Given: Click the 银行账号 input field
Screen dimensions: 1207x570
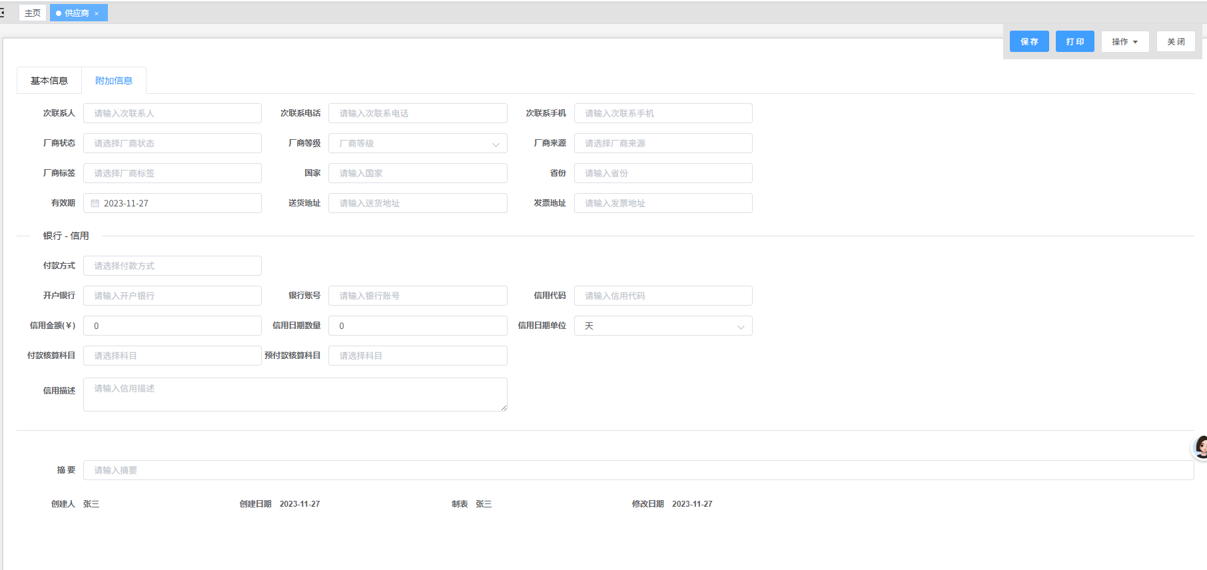Looking at the screenshot, I should (418, 296).
